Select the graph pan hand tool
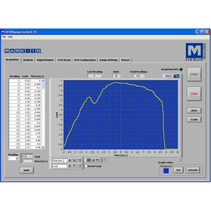The width and height of the screenshot is (211, 211). pos(97,160)
